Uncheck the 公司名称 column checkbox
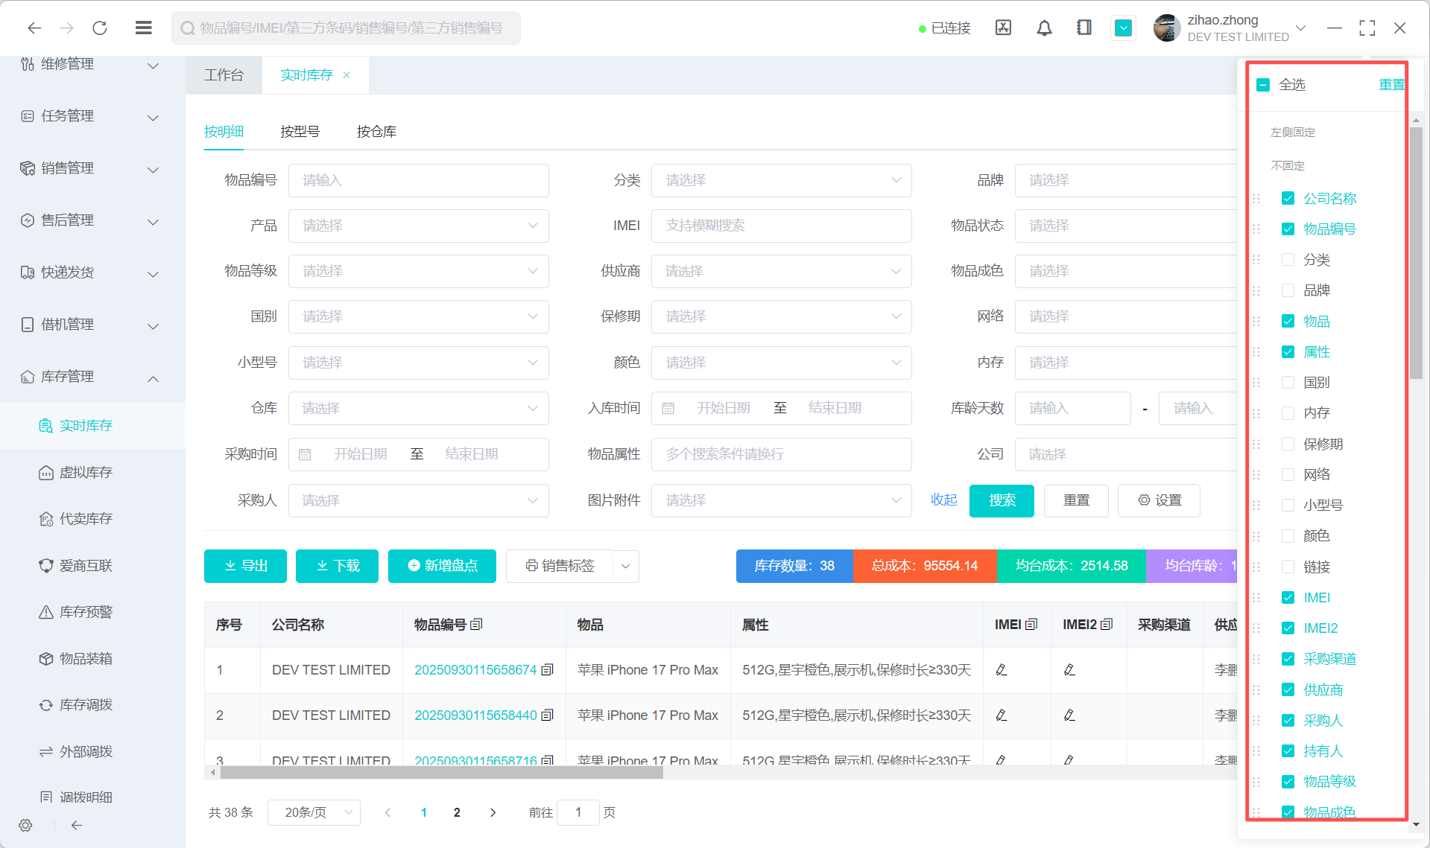Viewport: 1430px width, 848px height. (x=1288, y=199)
